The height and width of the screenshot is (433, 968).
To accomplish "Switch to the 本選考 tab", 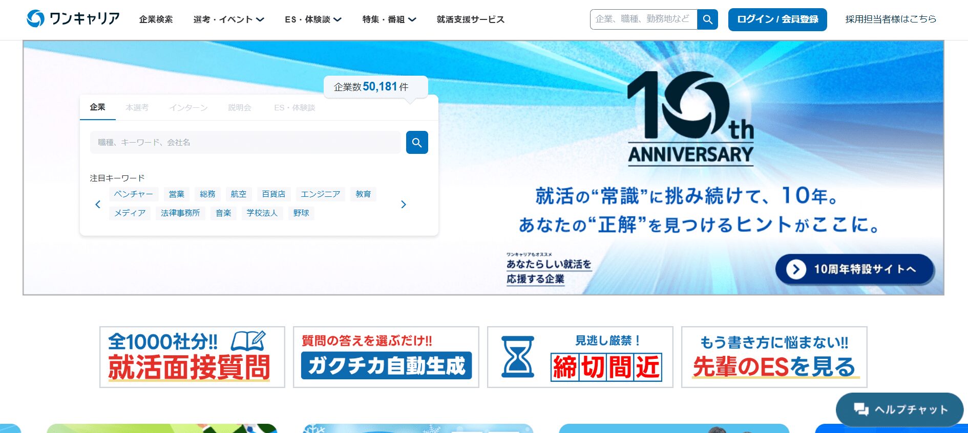I will click(x=137, y=107).
